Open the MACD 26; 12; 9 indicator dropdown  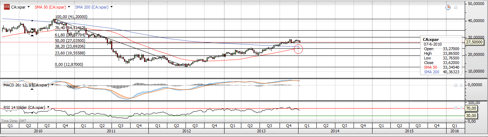53,85
